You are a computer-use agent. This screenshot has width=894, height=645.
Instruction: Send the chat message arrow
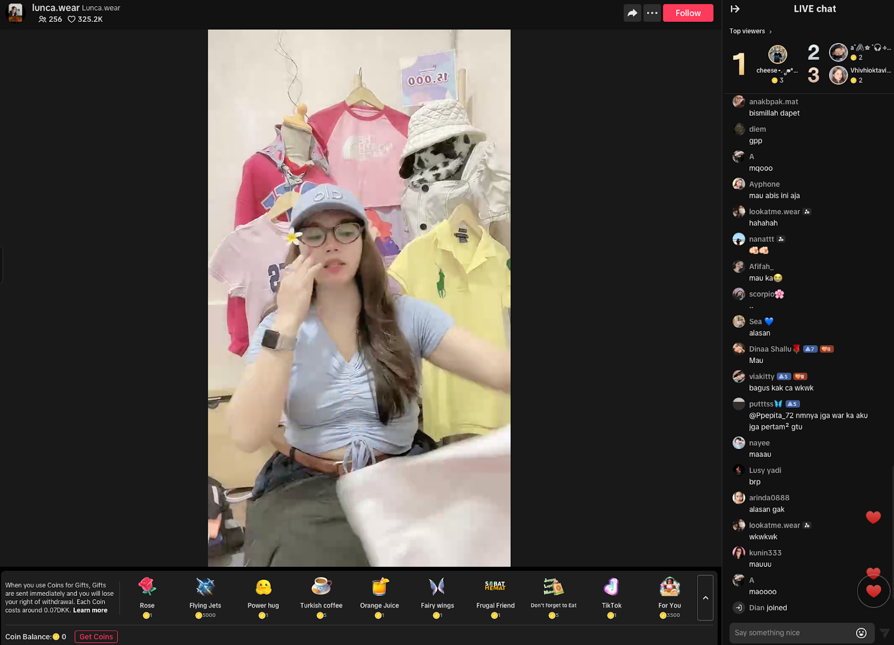coord(883,633)
